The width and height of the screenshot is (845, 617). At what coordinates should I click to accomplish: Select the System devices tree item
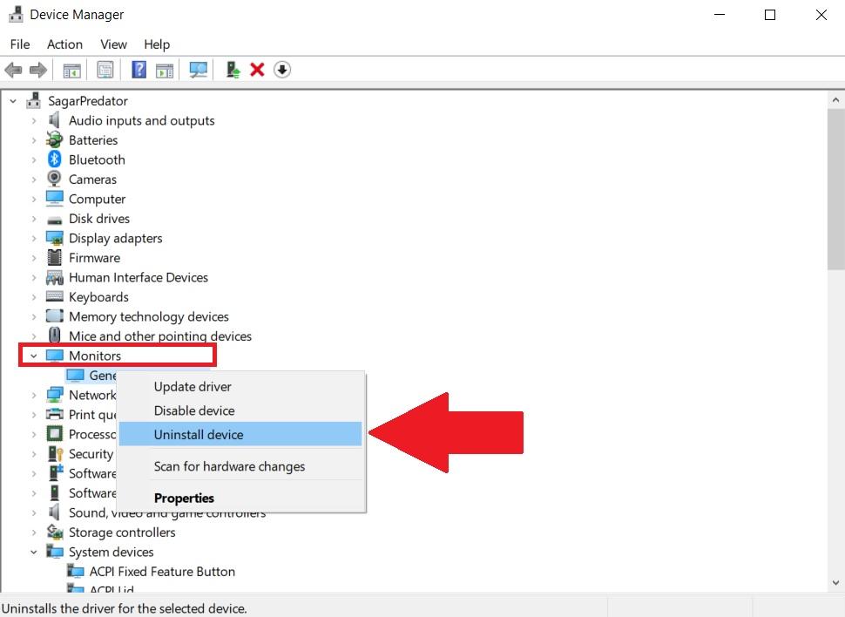coord(111,552)
